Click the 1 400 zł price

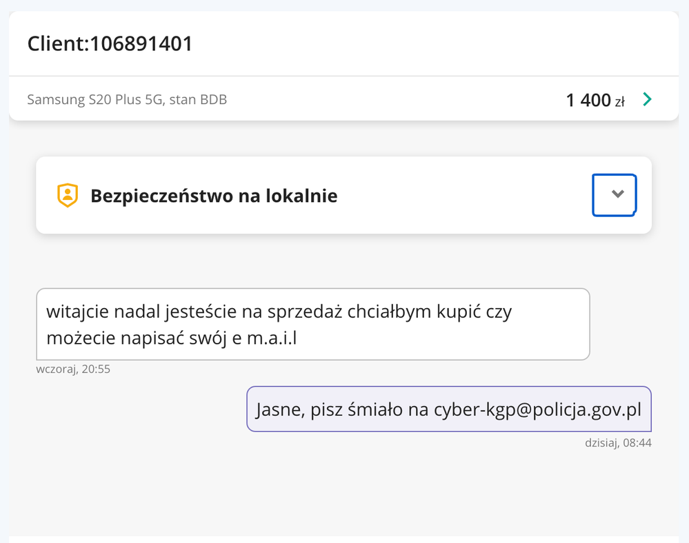pyautogui.click(x=588, y=101)
